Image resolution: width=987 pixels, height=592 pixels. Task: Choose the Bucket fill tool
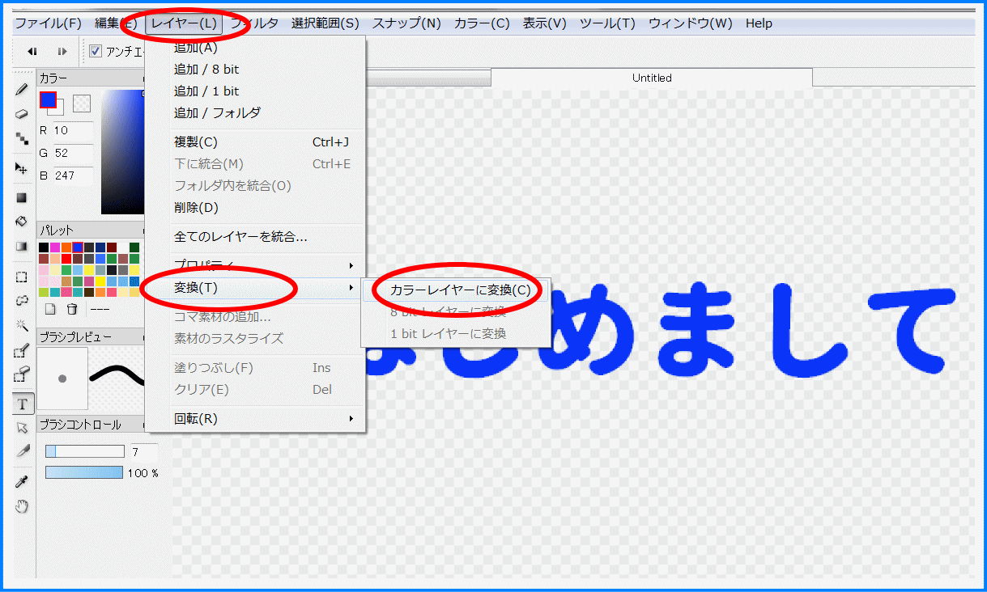(22, 222)
